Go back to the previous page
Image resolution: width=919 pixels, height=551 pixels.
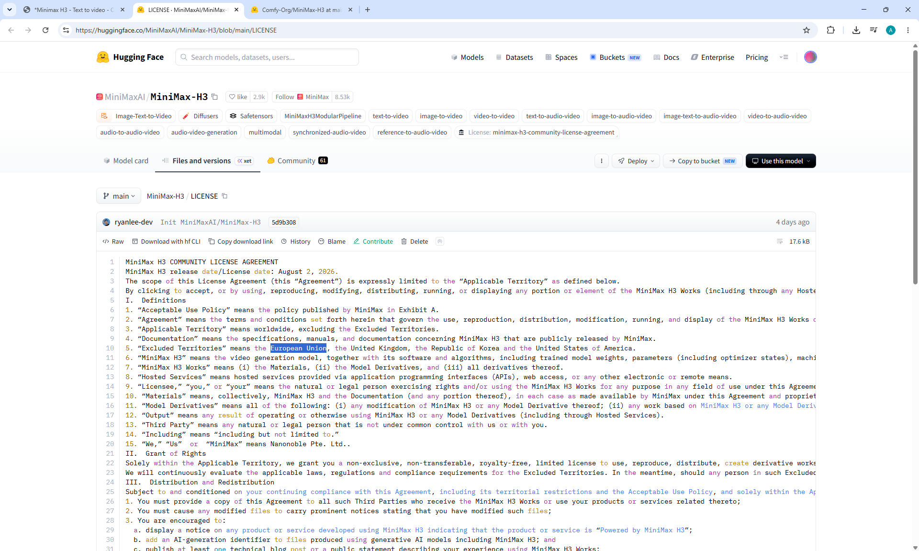11,30
